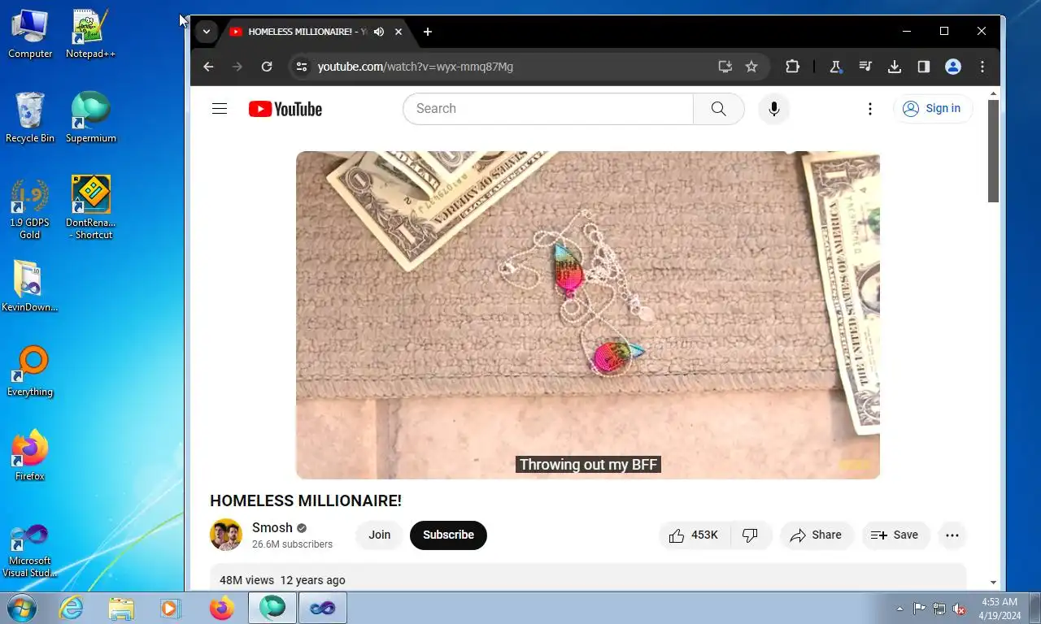1041x624 pixels.
Task: Click the video title HOMELESS MILLIONAIRE!
Action: click(306, 500)
